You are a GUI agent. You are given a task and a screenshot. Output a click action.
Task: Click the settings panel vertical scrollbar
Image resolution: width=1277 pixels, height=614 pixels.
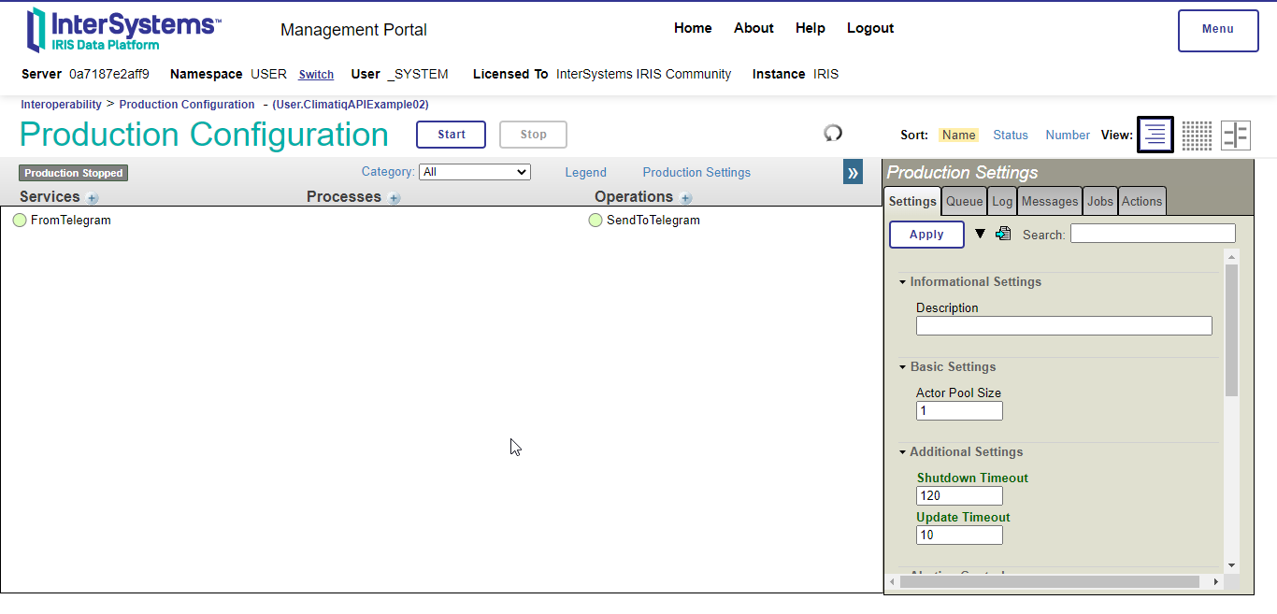coord(1231,330)
